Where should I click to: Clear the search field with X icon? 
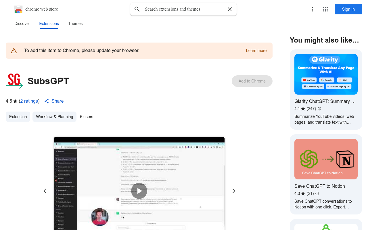point(230,9)
